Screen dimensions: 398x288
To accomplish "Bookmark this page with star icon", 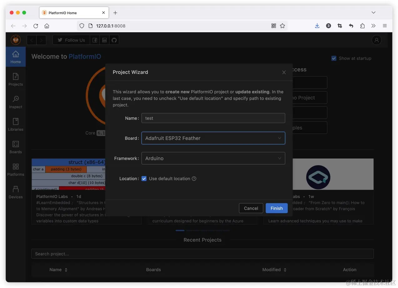I will click(282, 26).
